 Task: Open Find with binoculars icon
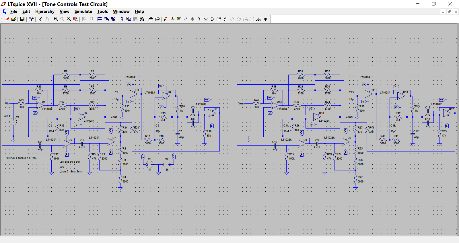(142, 19)
